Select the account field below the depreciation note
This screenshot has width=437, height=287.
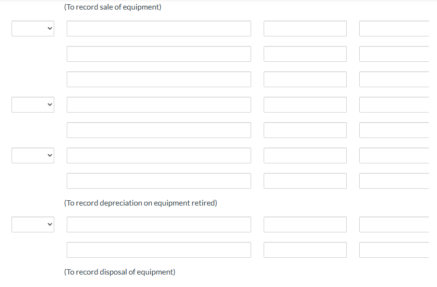coord(158,224)
